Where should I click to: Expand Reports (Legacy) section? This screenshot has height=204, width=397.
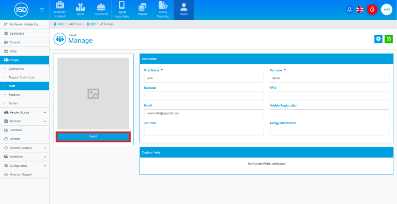point(25,148)
